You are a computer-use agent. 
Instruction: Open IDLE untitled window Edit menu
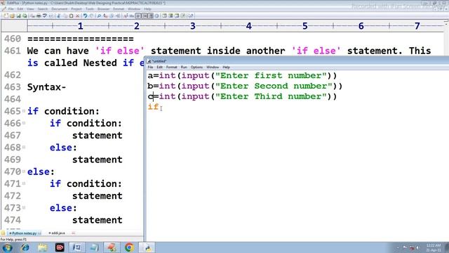159,67
